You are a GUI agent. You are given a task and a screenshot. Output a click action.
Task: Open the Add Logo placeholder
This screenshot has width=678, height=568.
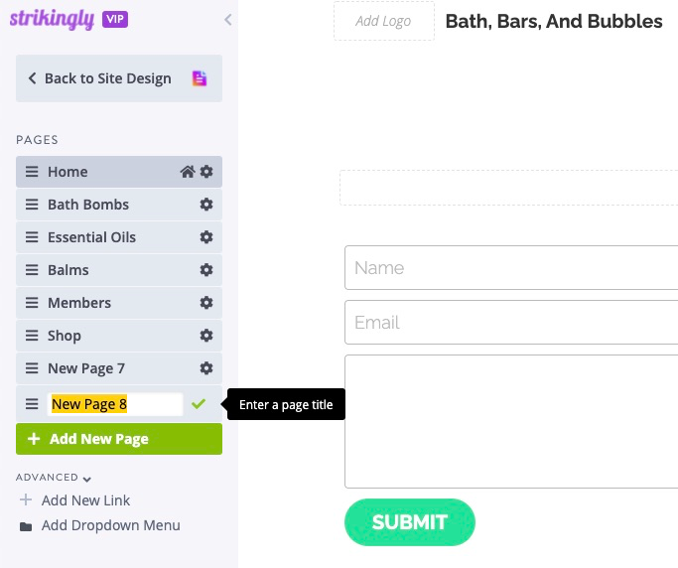384,21
